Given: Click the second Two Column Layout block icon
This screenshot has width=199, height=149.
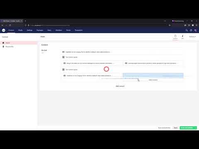Looking at the screenshot, I should click(x=63, y=70).
